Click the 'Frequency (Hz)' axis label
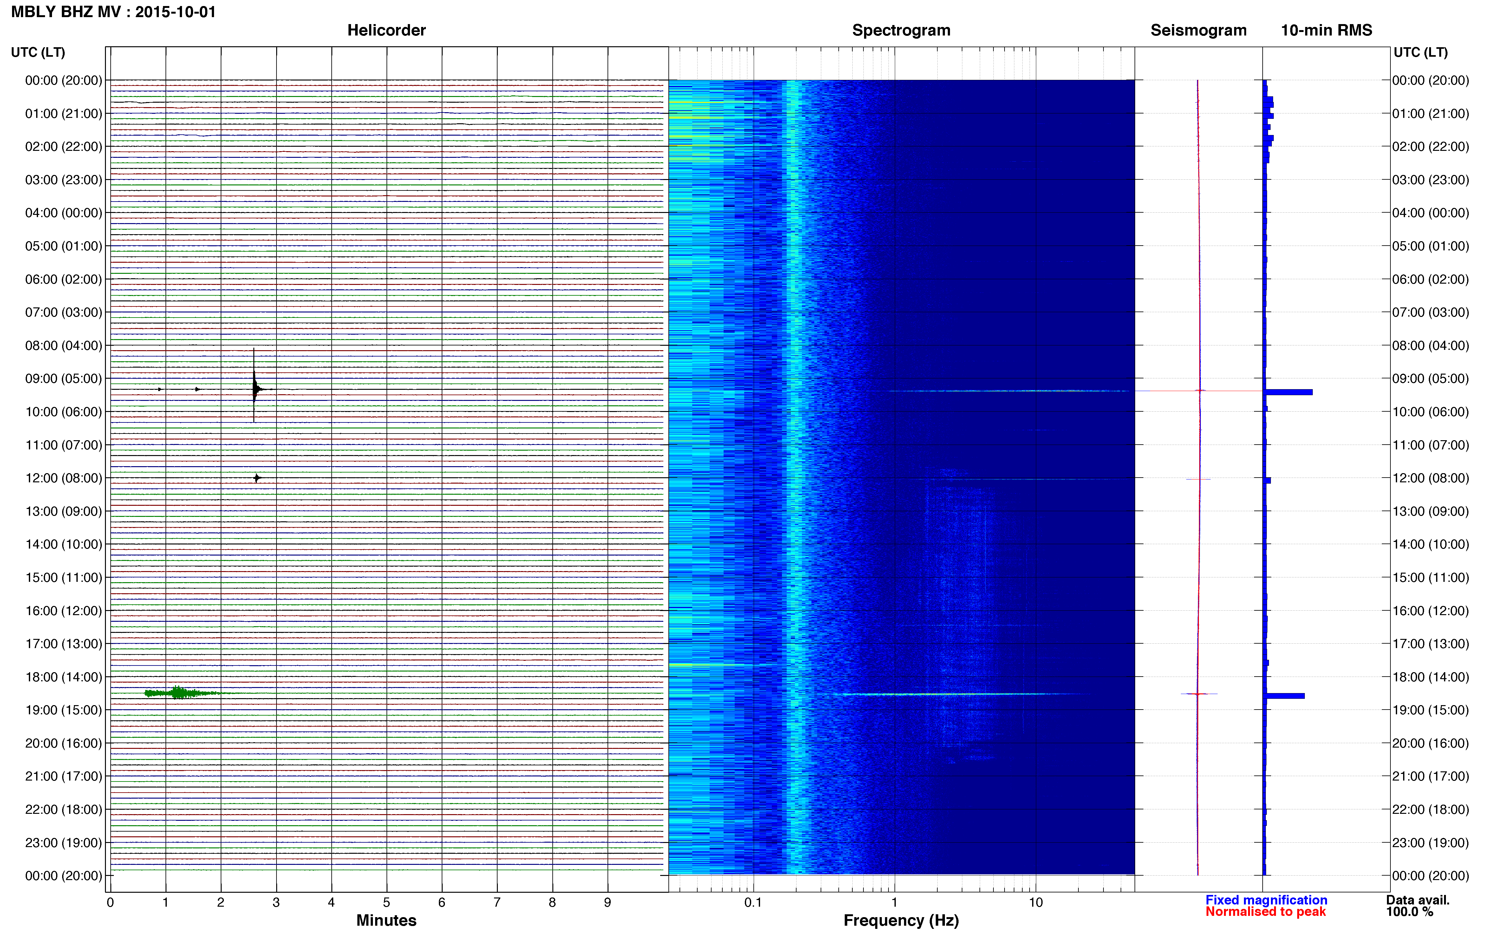 point(901,920)
